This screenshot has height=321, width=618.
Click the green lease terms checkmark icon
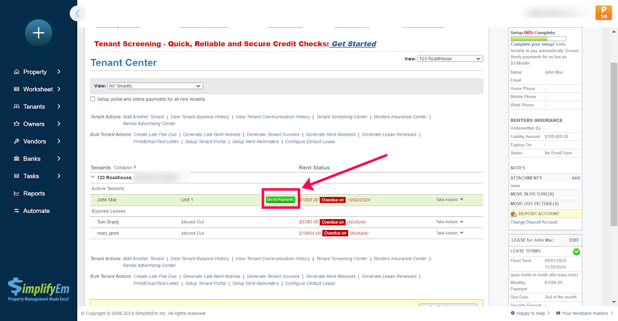point(576,252)
